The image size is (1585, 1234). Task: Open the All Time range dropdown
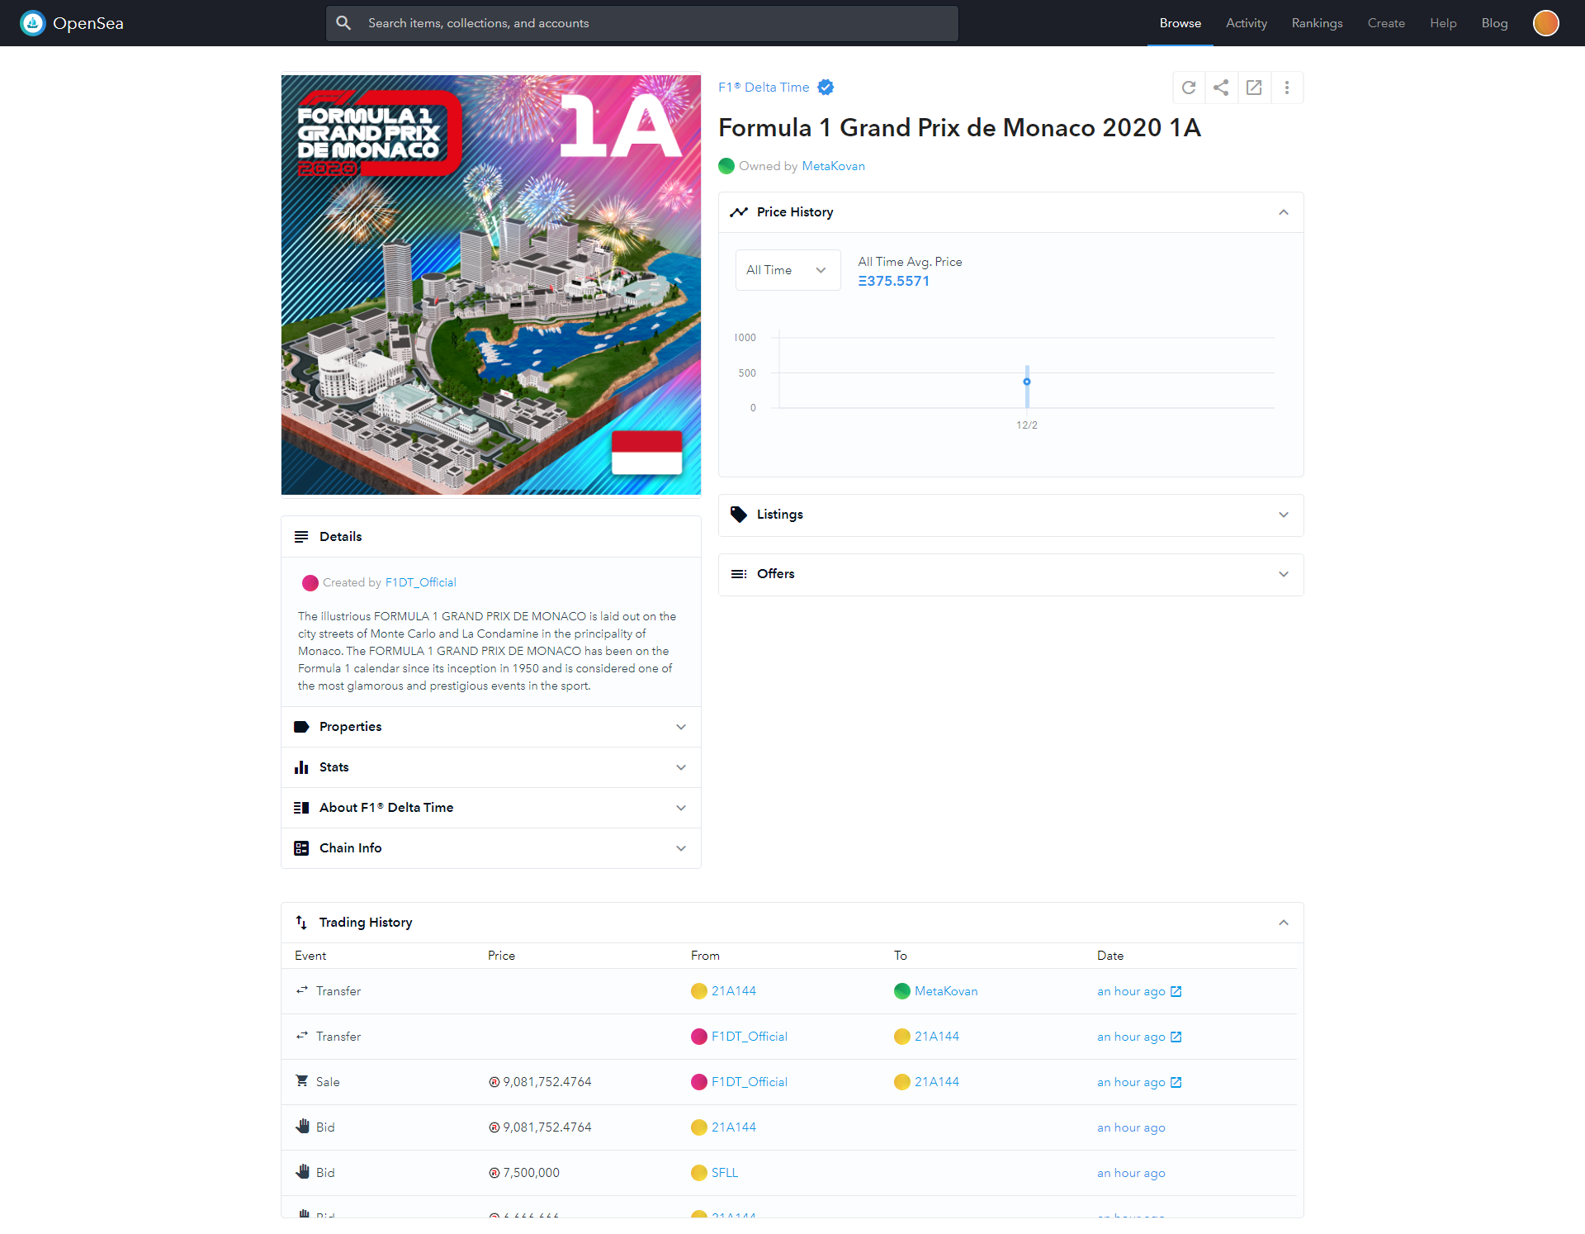point(788,270)
